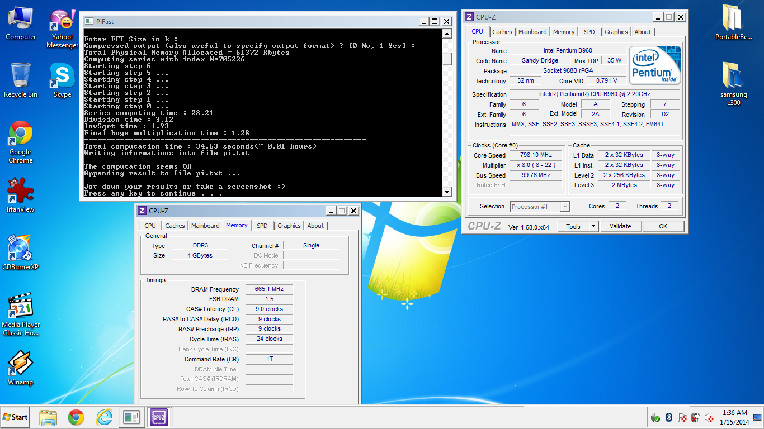Click the Tools button in CPU-Z
This screenshot has height=429, width=764.
pyautogui.click(x=573, y=226)
